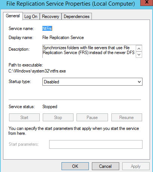Click the OK button

point(75,166)
